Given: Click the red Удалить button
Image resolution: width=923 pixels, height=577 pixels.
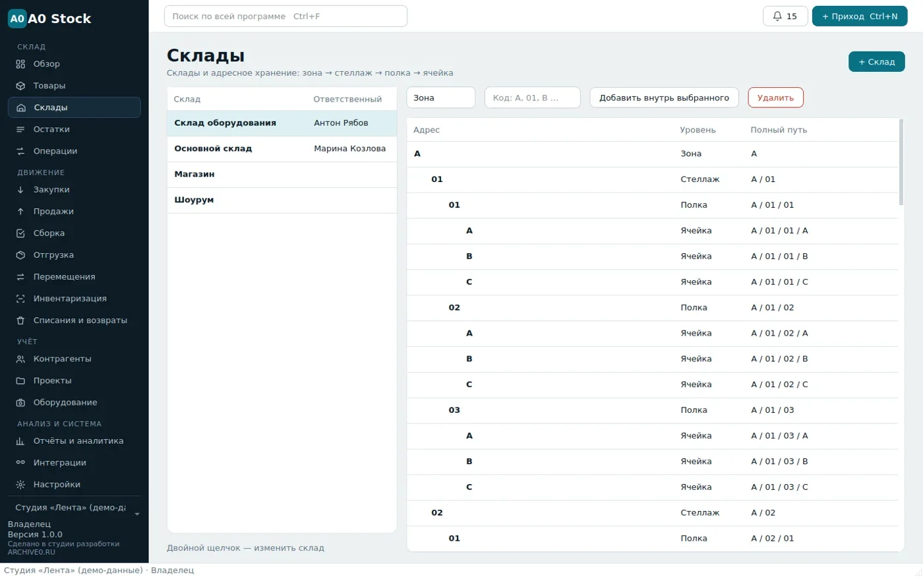Looking at the screenshot, I should (x=775, y=98).
